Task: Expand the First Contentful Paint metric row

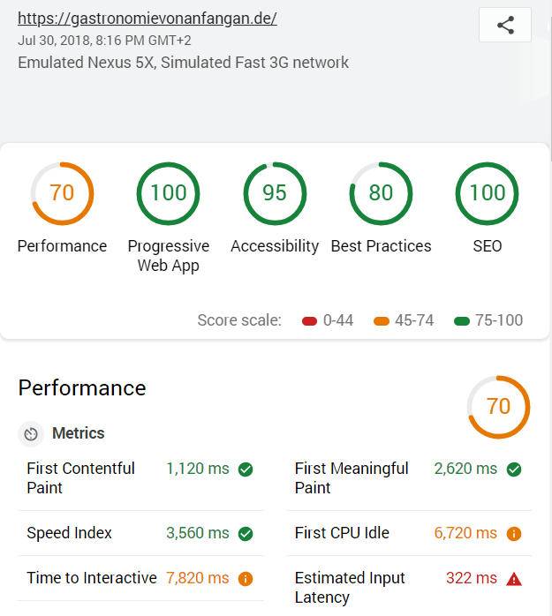Action: click(x=140, y=478)
